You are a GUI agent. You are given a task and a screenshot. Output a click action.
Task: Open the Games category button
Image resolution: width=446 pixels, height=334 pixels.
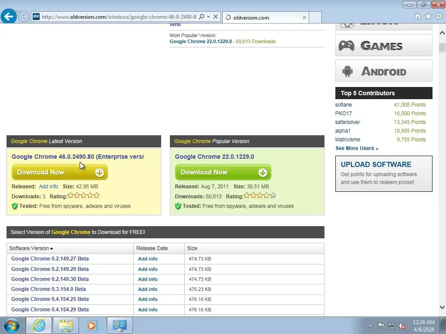pos(384,45)
